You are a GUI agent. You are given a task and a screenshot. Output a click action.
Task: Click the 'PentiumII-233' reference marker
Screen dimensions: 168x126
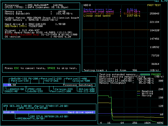pos(51,79)
